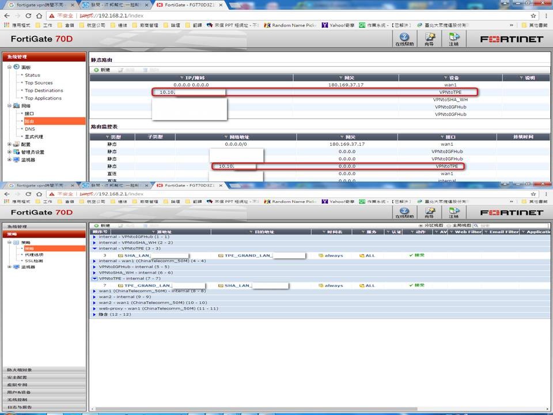Click the 监视器 monitor icon in lower sidebar
553x415 pixels.
pos(16,267)
